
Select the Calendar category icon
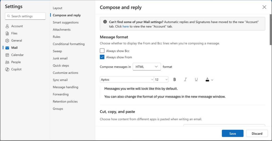(x=7, y=55)
